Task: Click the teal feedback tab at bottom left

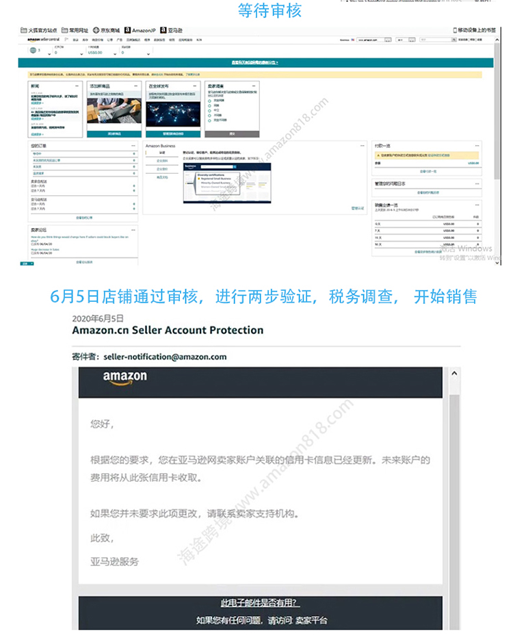Action: pos(27,264)
